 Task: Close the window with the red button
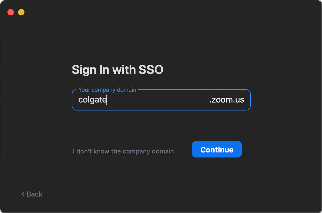[x=10, y=12]
